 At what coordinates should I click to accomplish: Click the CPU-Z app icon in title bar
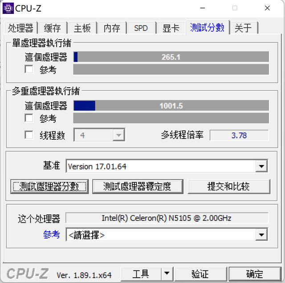click(8, 8)
